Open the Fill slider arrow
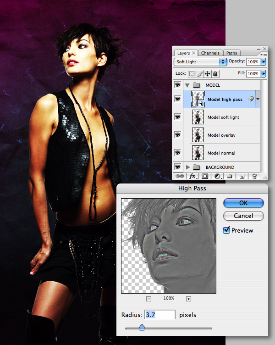 tap(264, 73)
